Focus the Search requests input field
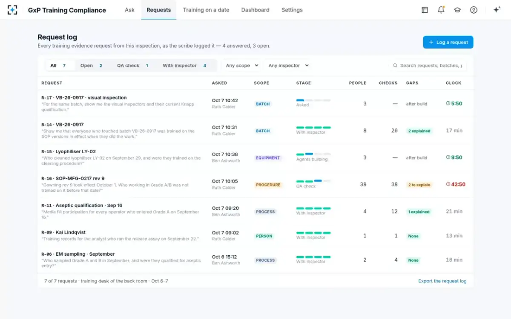The image size is (511, 319). (x=428, y=66)
